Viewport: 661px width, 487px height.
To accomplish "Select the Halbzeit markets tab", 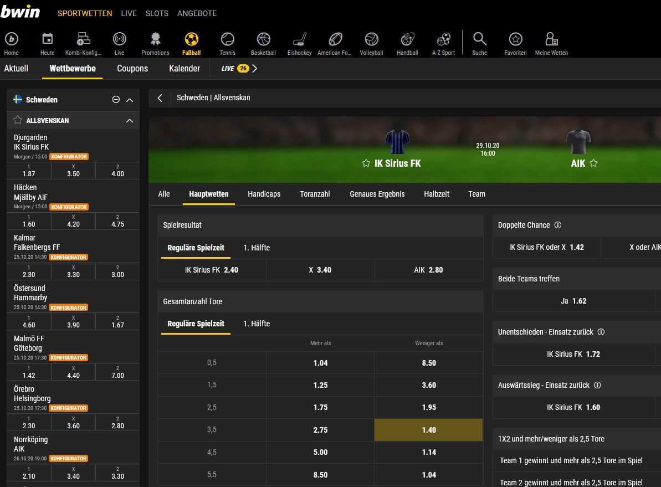I will [x=437, y=194].
